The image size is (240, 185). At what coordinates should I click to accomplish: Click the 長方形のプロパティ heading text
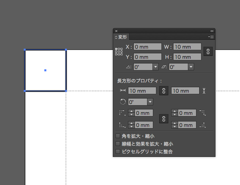[x=139, y=81]
